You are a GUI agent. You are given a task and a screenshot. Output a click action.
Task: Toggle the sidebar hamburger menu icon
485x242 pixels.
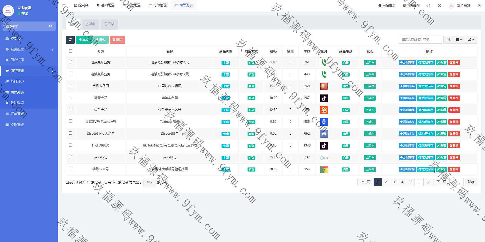64,5
